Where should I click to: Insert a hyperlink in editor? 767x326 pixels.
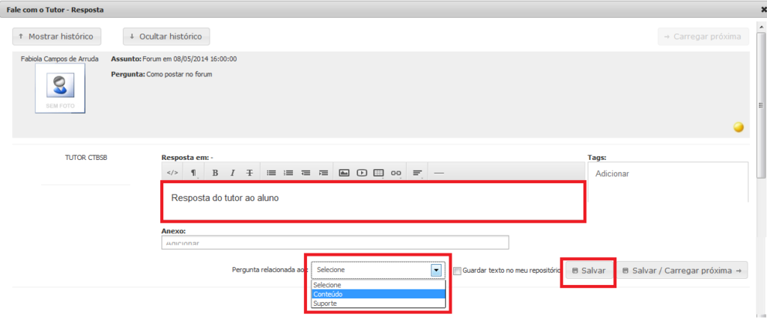(x=396, y=173)
